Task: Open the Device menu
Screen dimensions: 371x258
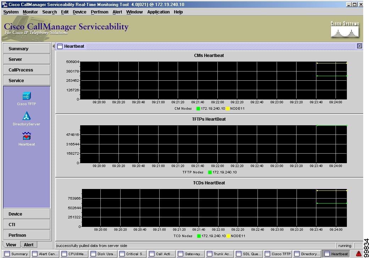Action: pos(79,12)
